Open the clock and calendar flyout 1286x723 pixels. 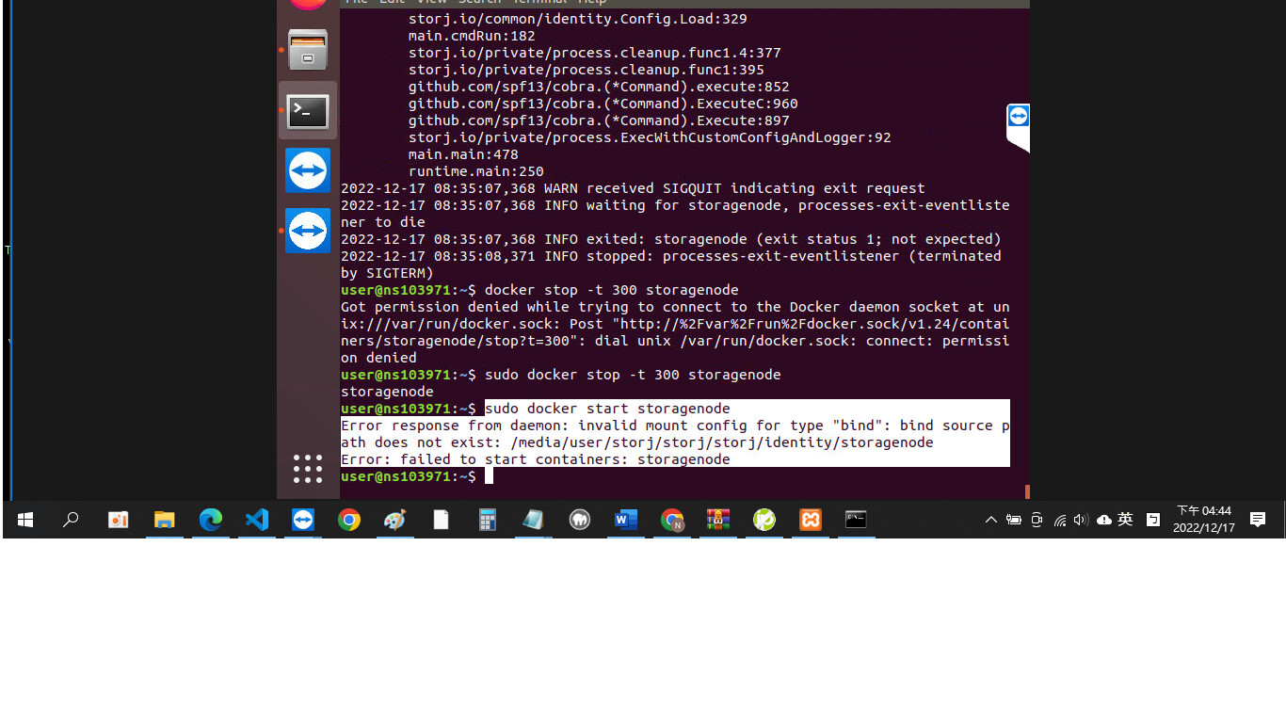tap(1204, 520)
